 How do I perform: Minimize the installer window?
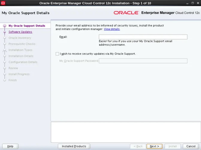click(188, 3)
